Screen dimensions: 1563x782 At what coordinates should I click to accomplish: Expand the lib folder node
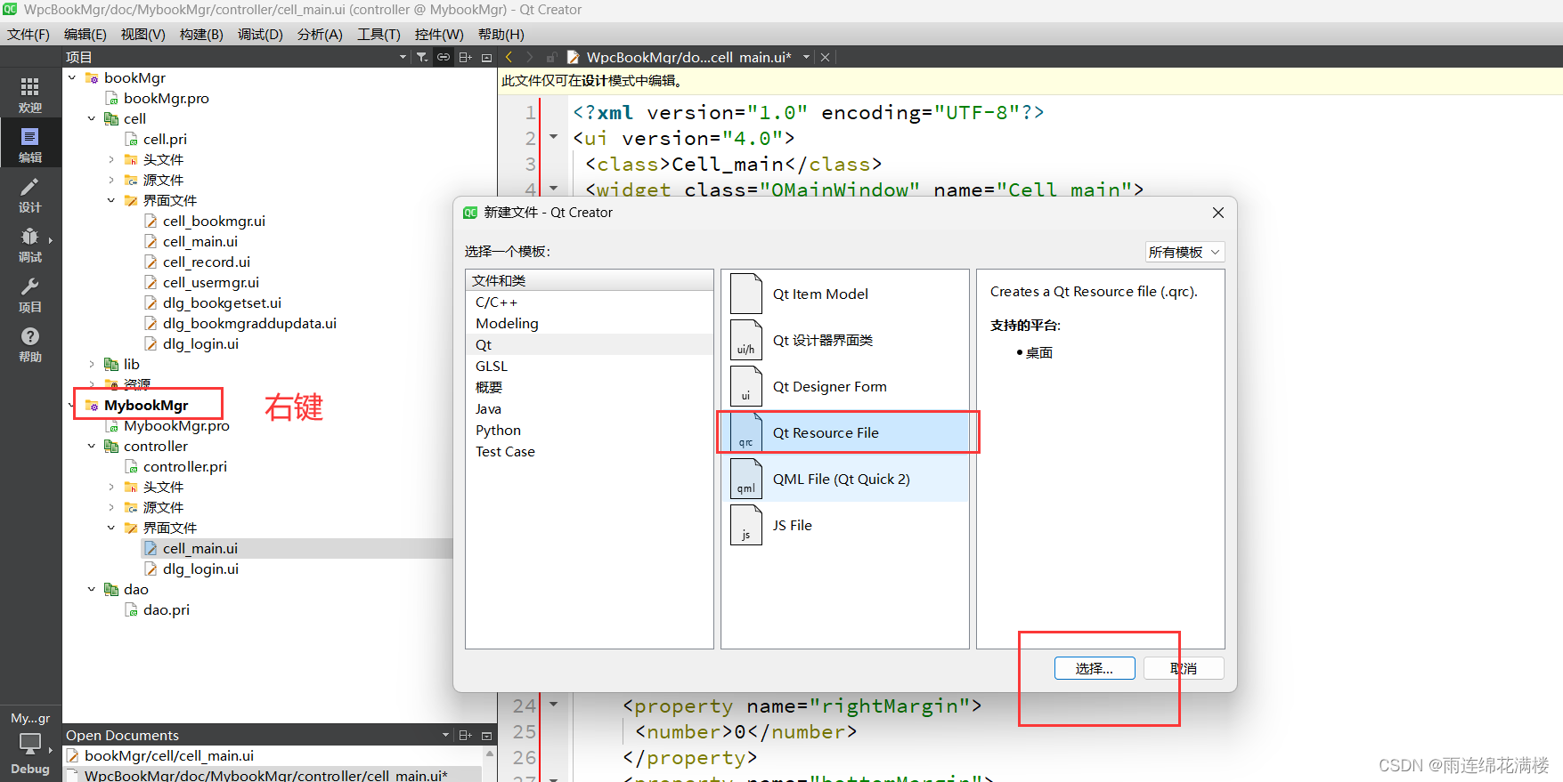click(92, 364)
